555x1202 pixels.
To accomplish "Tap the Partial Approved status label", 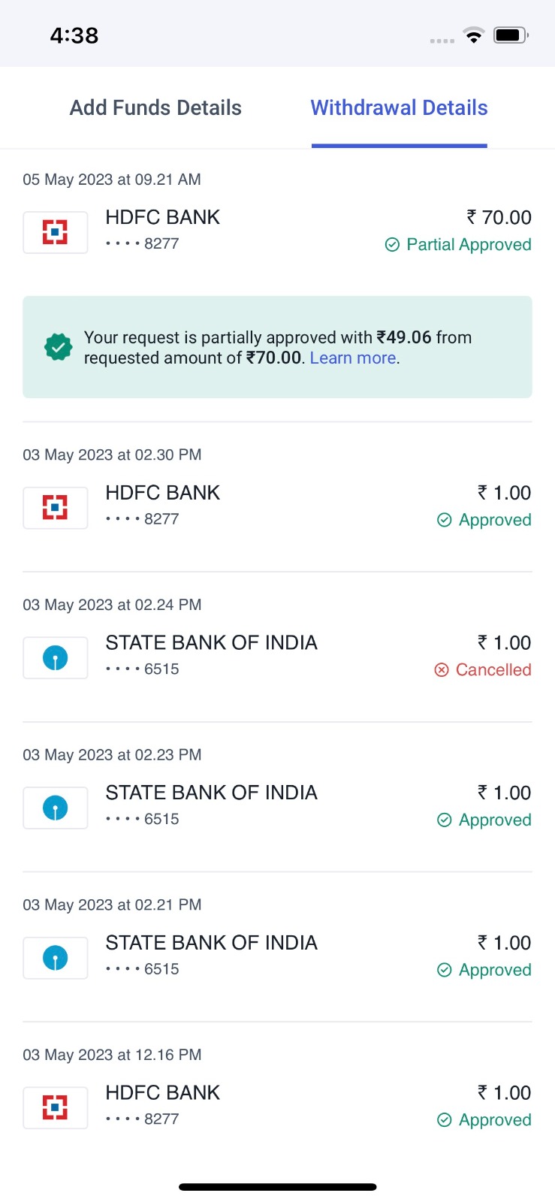I will pyautogui.click(x=469, y=245).
